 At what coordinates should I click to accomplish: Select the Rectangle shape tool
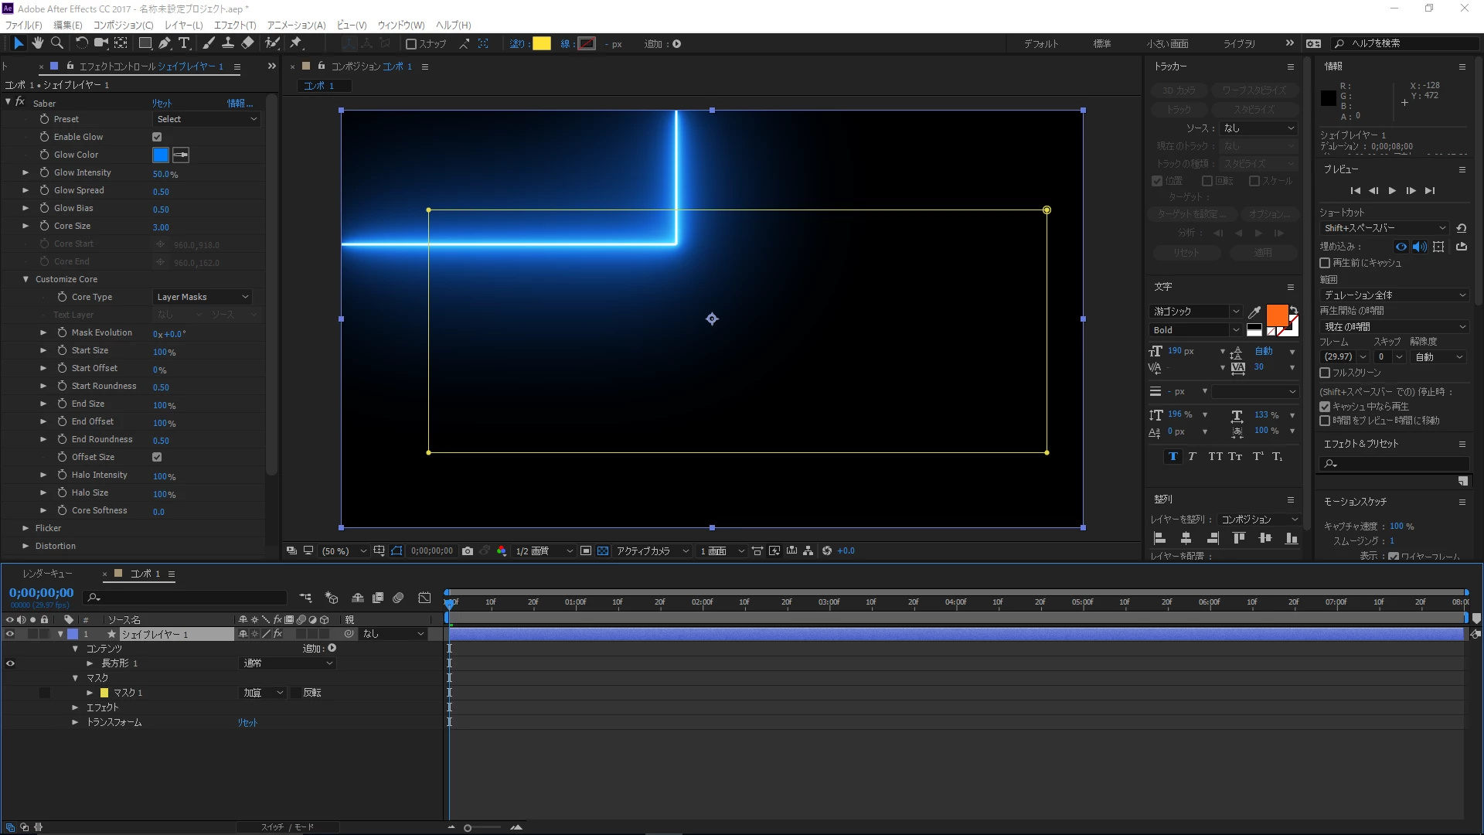145,43
